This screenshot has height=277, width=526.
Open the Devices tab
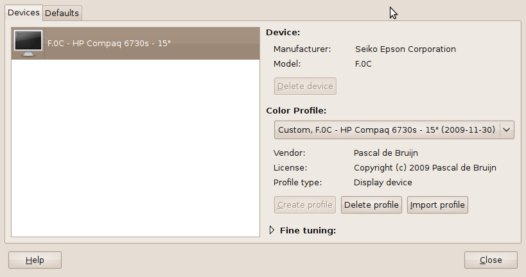(24, 13)
